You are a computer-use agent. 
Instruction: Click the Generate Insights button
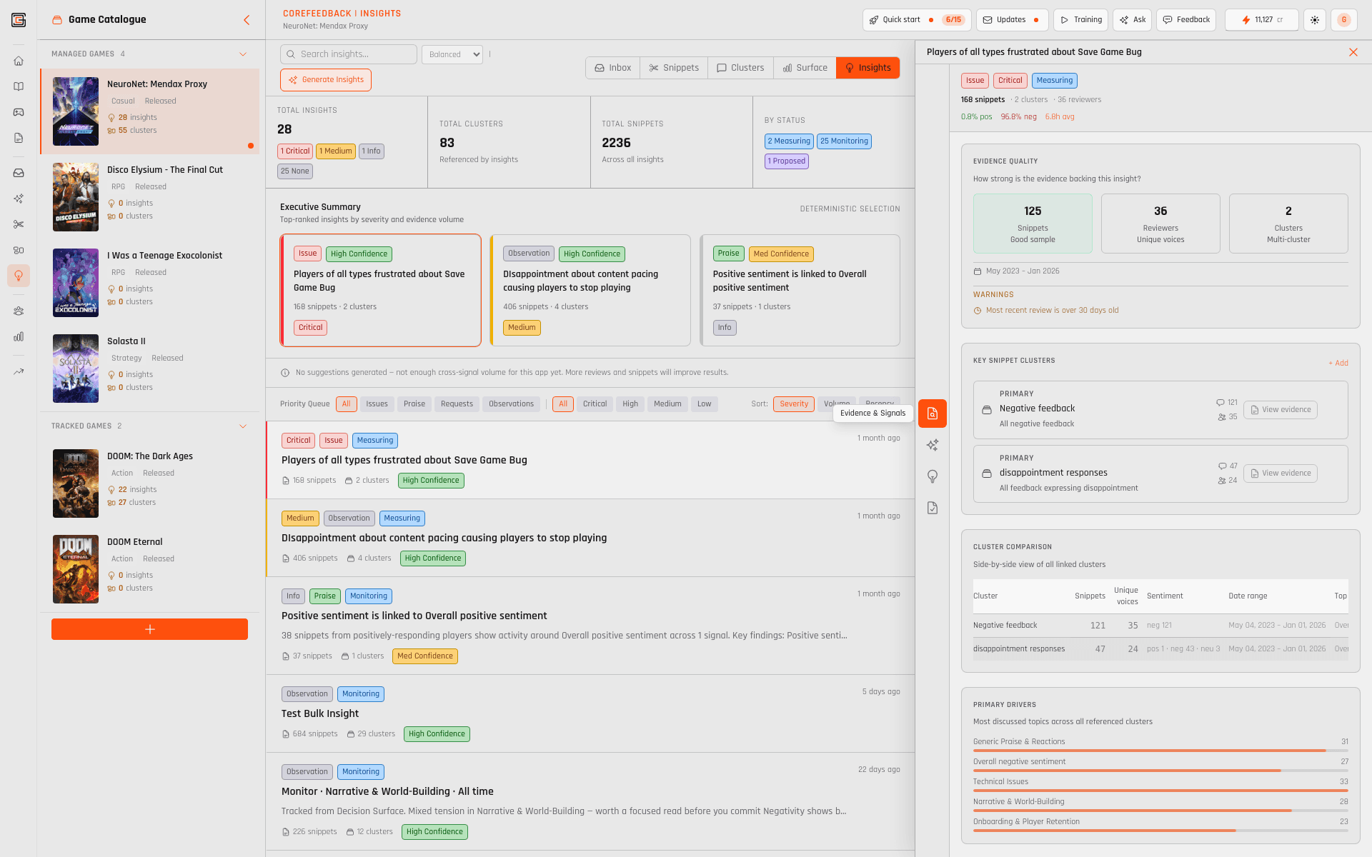point(326,80)
